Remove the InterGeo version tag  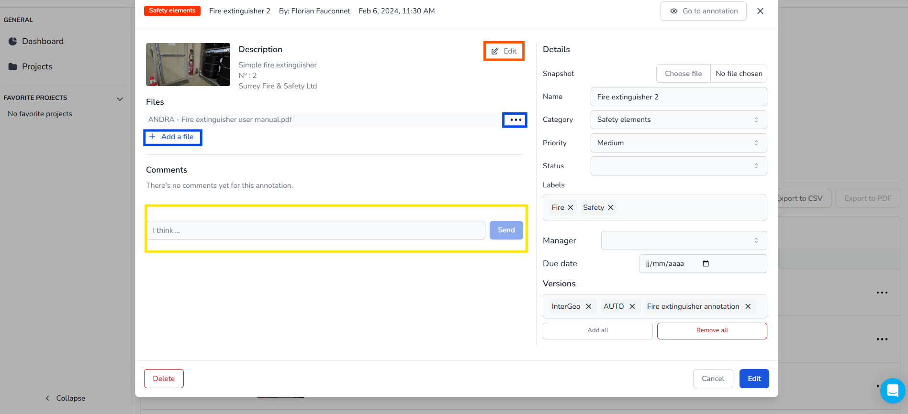coord(588,306)
